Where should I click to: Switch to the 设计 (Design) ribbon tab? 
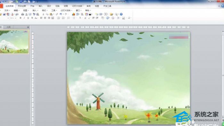tap(49, 6)
